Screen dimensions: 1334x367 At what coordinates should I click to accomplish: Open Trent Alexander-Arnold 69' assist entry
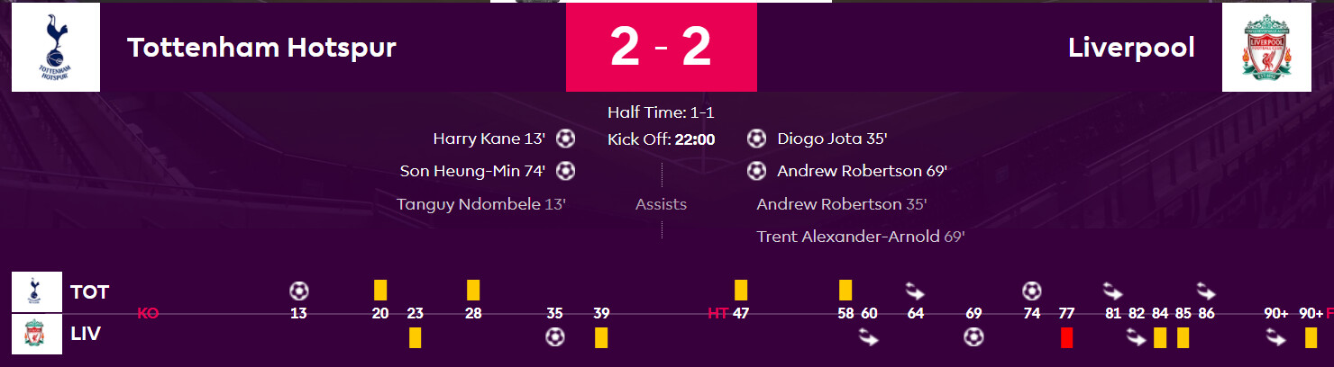point(861,237)
